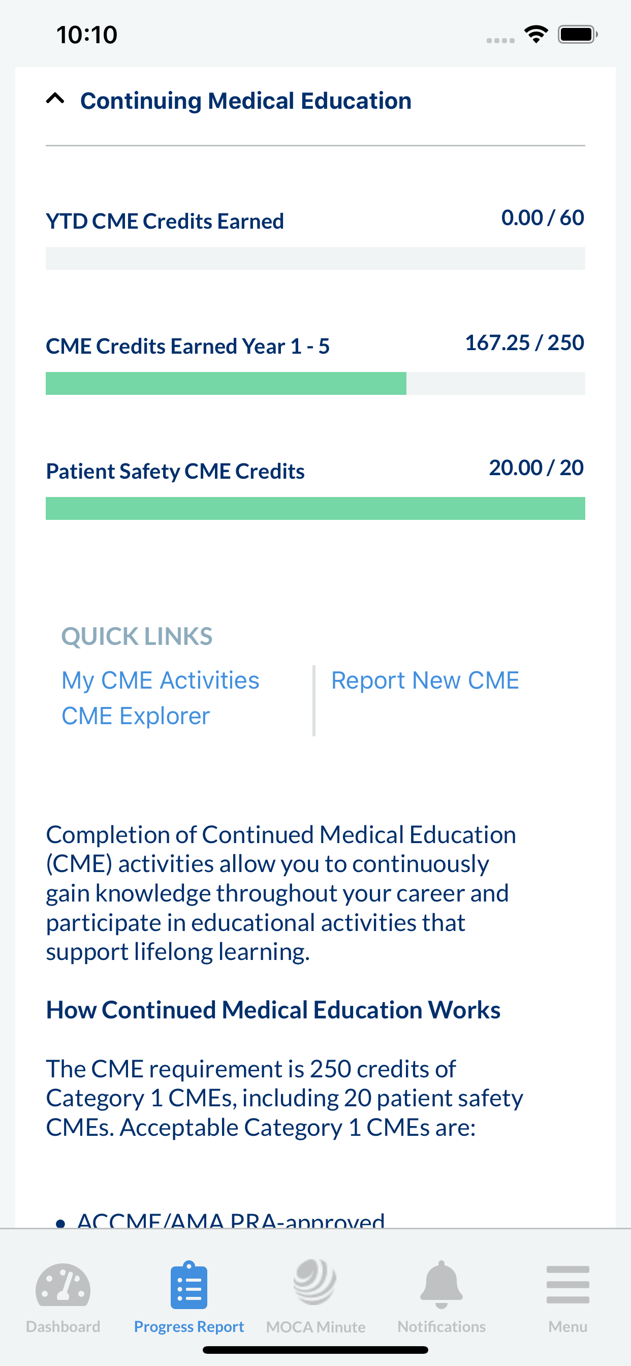
Task: Tap the Continuing Medical Education header title
Action: tap(245, 101)
